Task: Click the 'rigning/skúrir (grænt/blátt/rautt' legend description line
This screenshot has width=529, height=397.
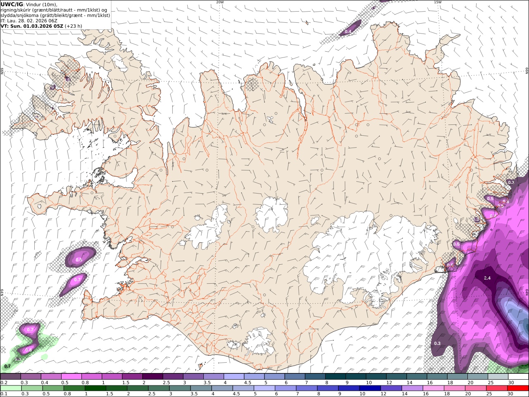Action: pyautogui.click(x=54, y=10)
